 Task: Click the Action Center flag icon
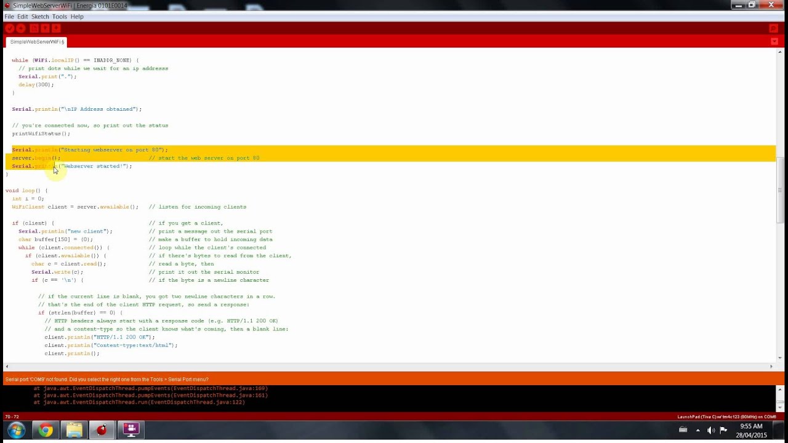[x=723, y=430]
